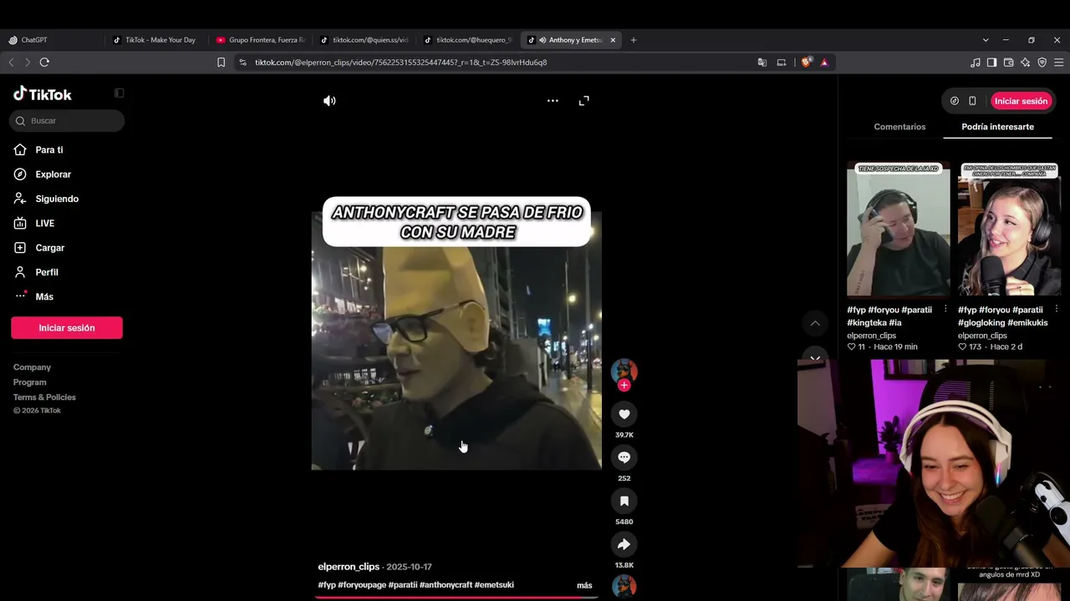Screen dimensions: 1070x601
Task: Open the translate page icon
Action: pos(762,63)
